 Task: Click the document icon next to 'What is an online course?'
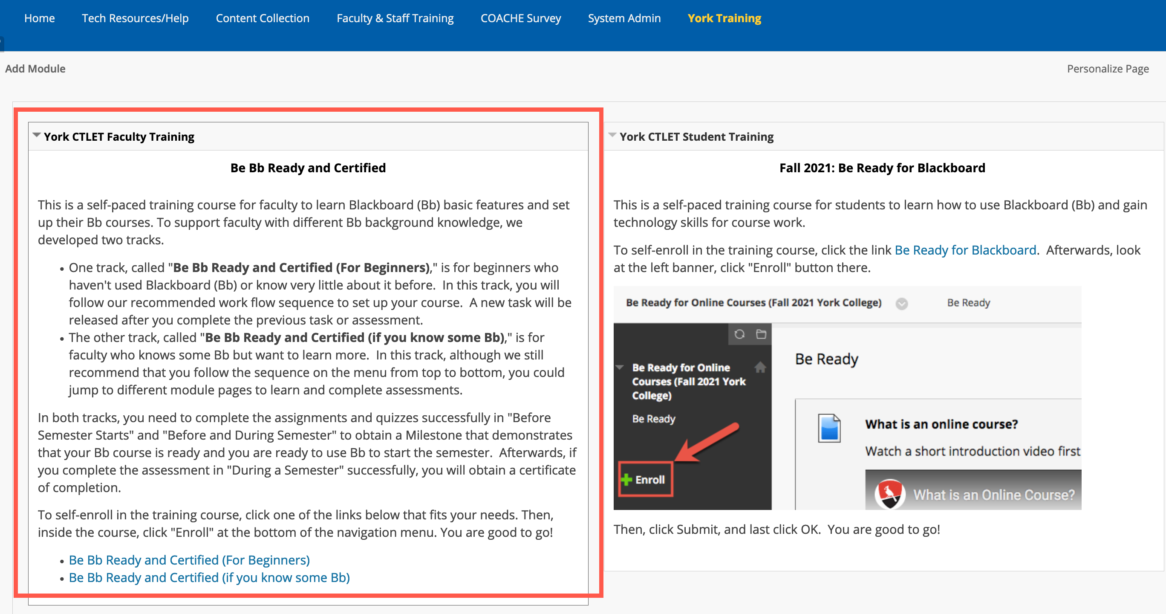click(830, 429)
